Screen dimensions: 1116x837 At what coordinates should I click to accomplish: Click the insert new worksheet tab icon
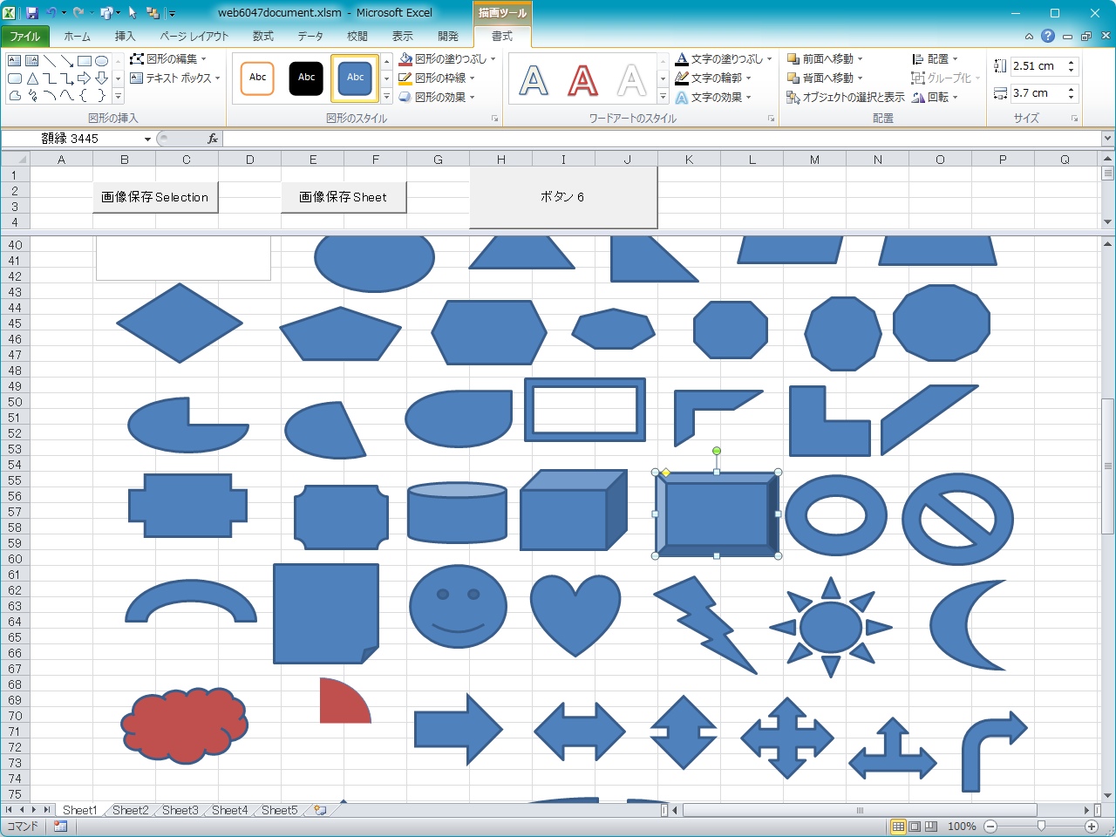(x=320, y=810)
